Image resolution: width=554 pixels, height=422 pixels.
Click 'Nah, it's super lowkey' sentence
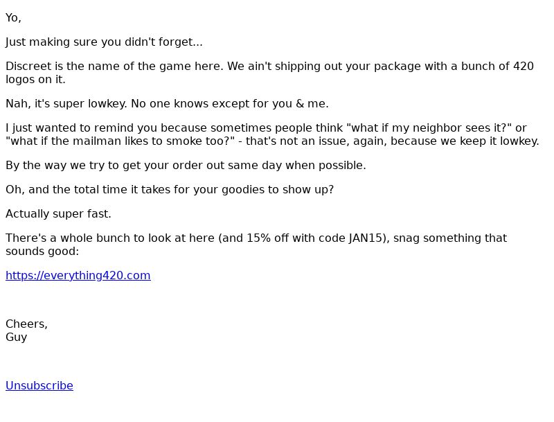coord(66,103)
